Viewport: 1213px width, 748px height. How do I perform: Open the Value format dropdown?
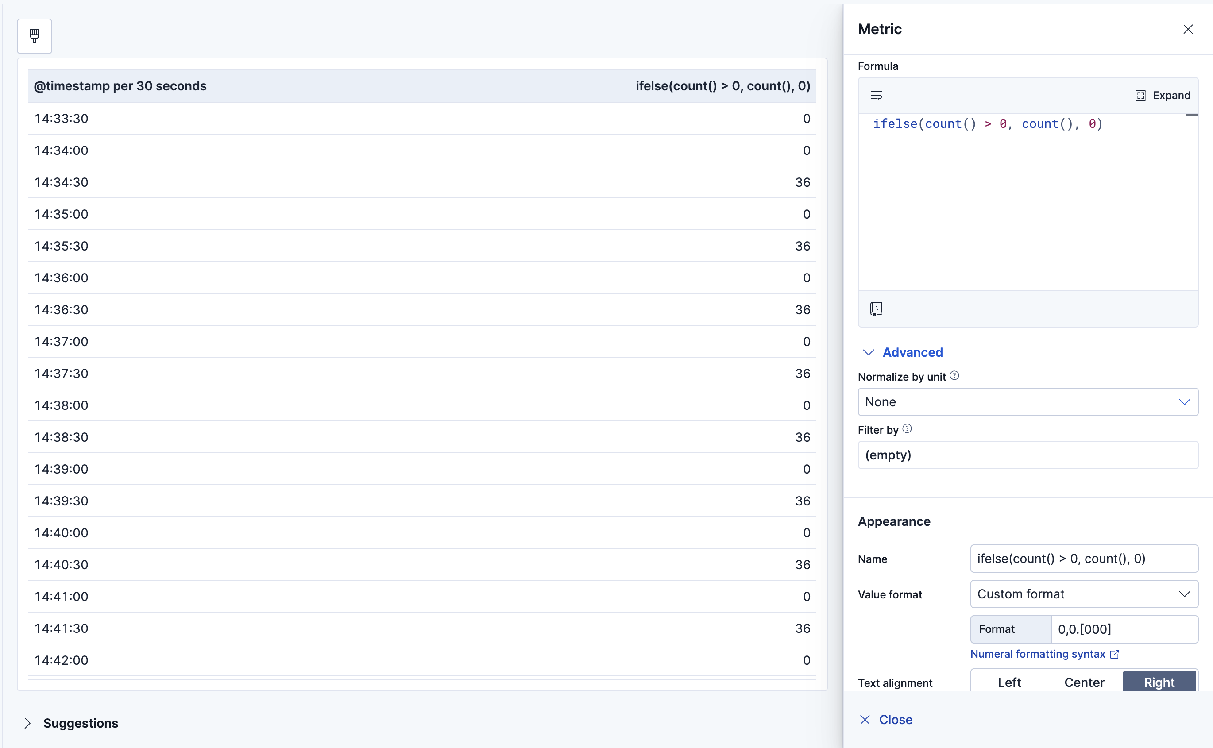tap(1083, 594)
